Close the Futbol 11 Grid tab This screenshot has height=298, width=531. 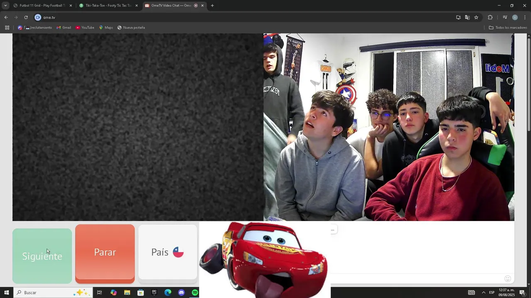[71, 5]
